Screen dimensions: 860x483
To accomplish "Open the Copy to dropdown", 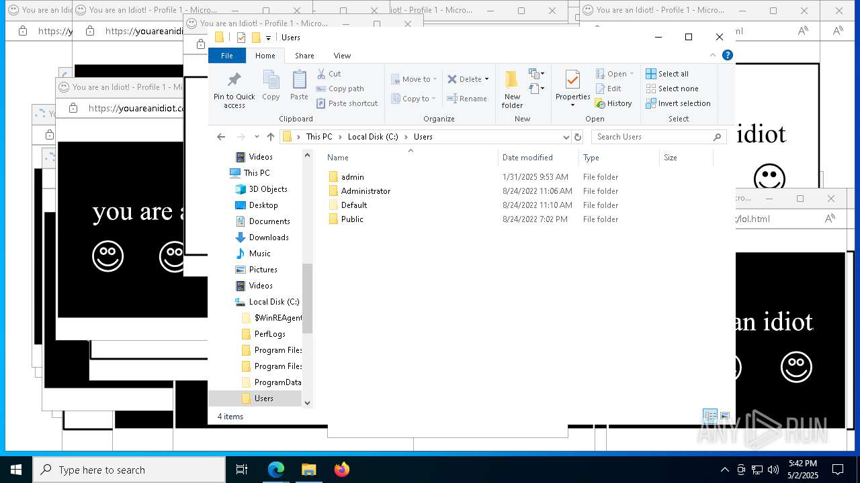I will click(x=414, y=99).
